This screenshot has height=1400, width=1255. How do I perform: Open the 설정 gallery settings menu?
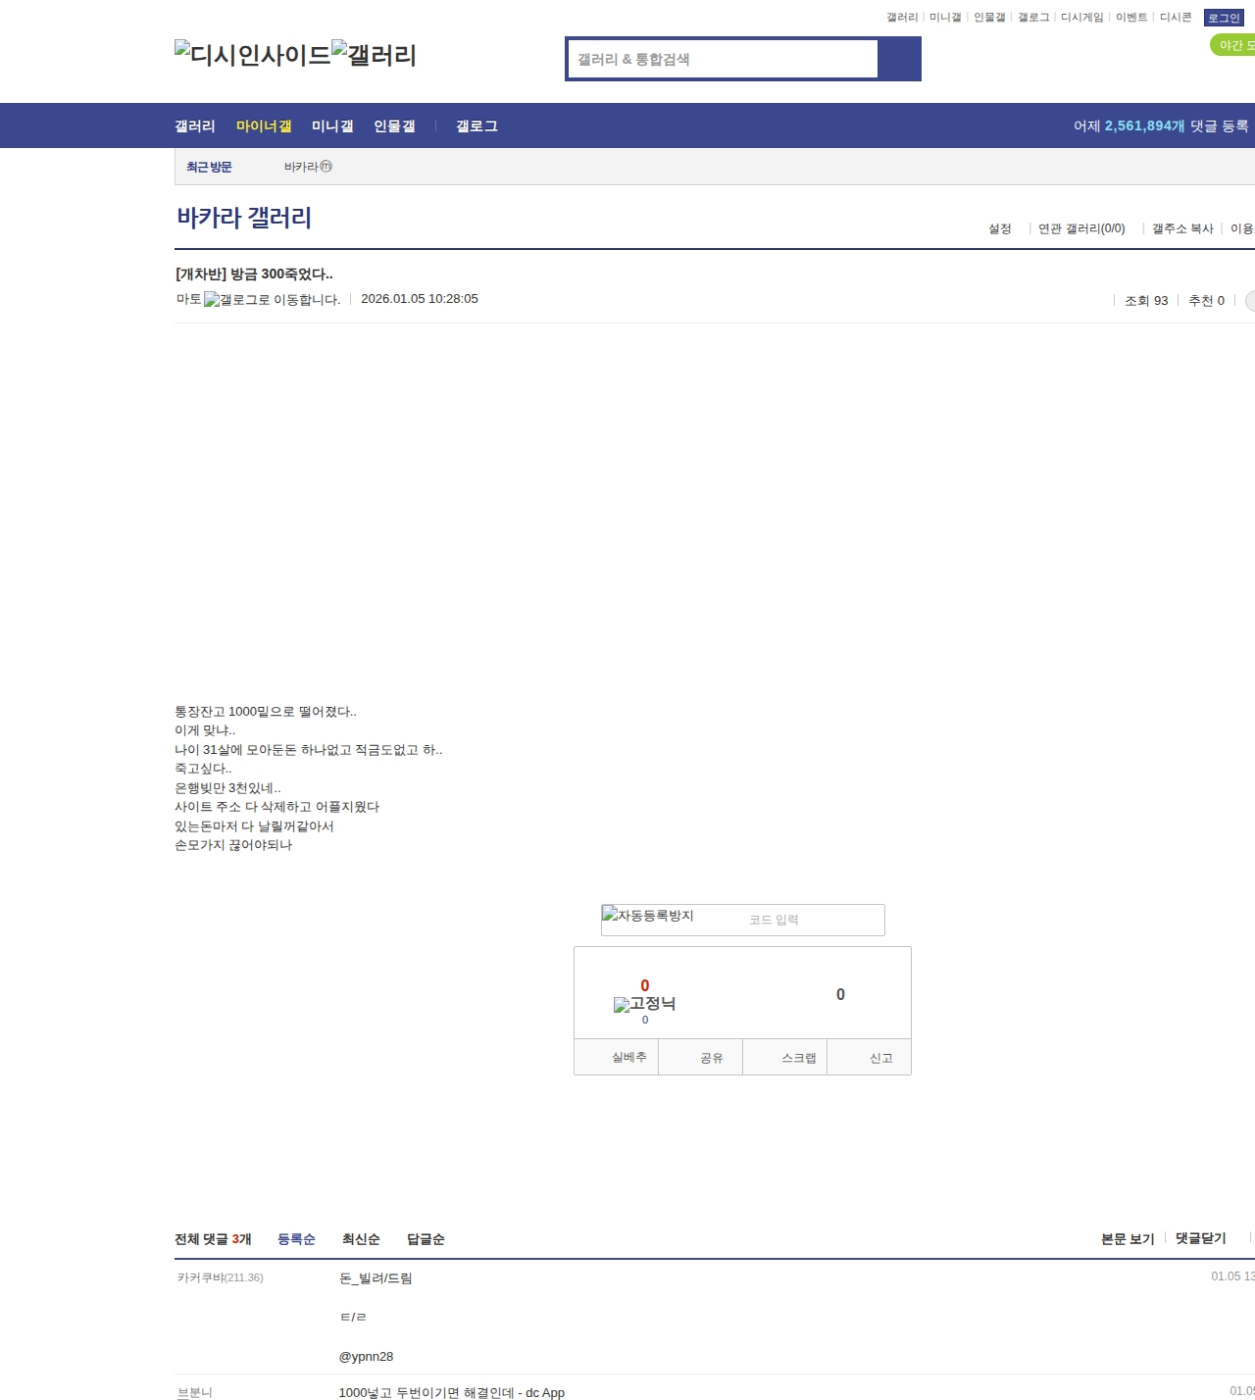pyautogui.click(x=999, y=228)
